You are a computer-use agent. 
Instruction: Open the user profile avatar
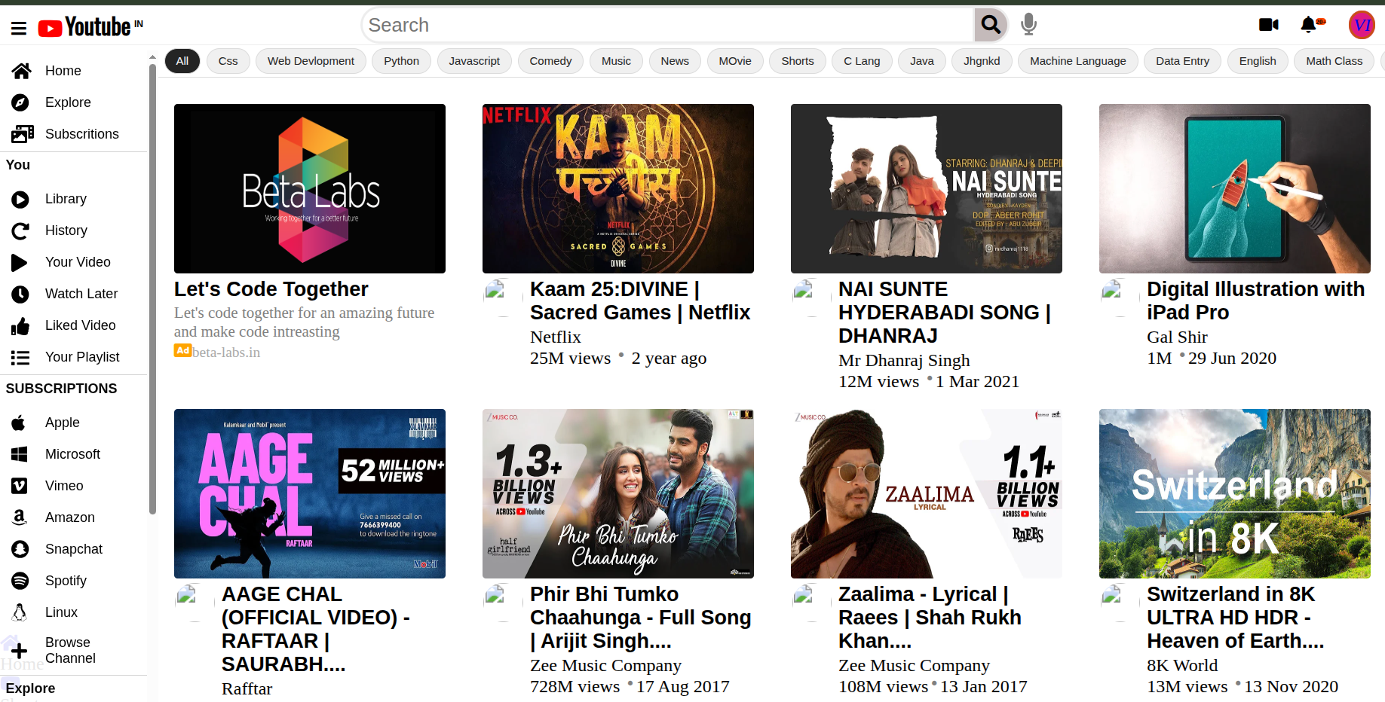tap(1362, 25)
